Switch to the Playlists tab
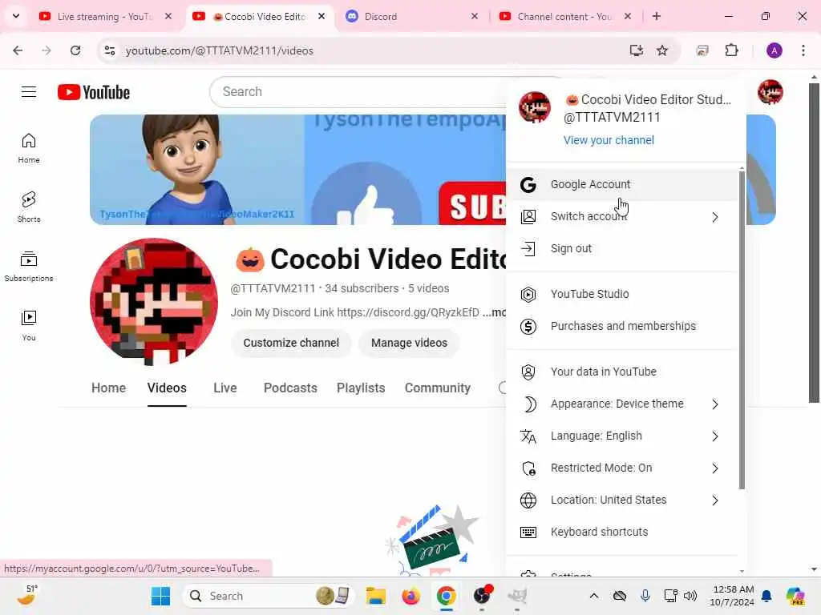Screen dimensions: 821x615 click(361, 388)
